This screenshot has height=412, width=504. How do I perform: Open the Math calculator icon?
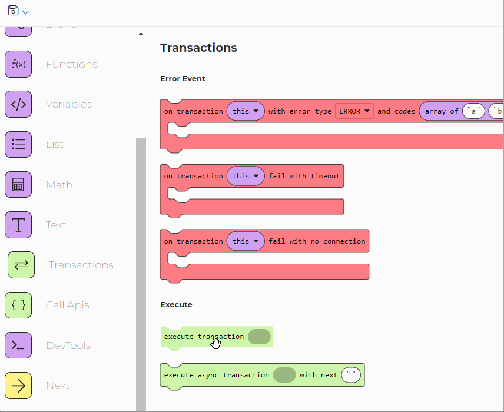pyautogui.click(x=18, y=185)
